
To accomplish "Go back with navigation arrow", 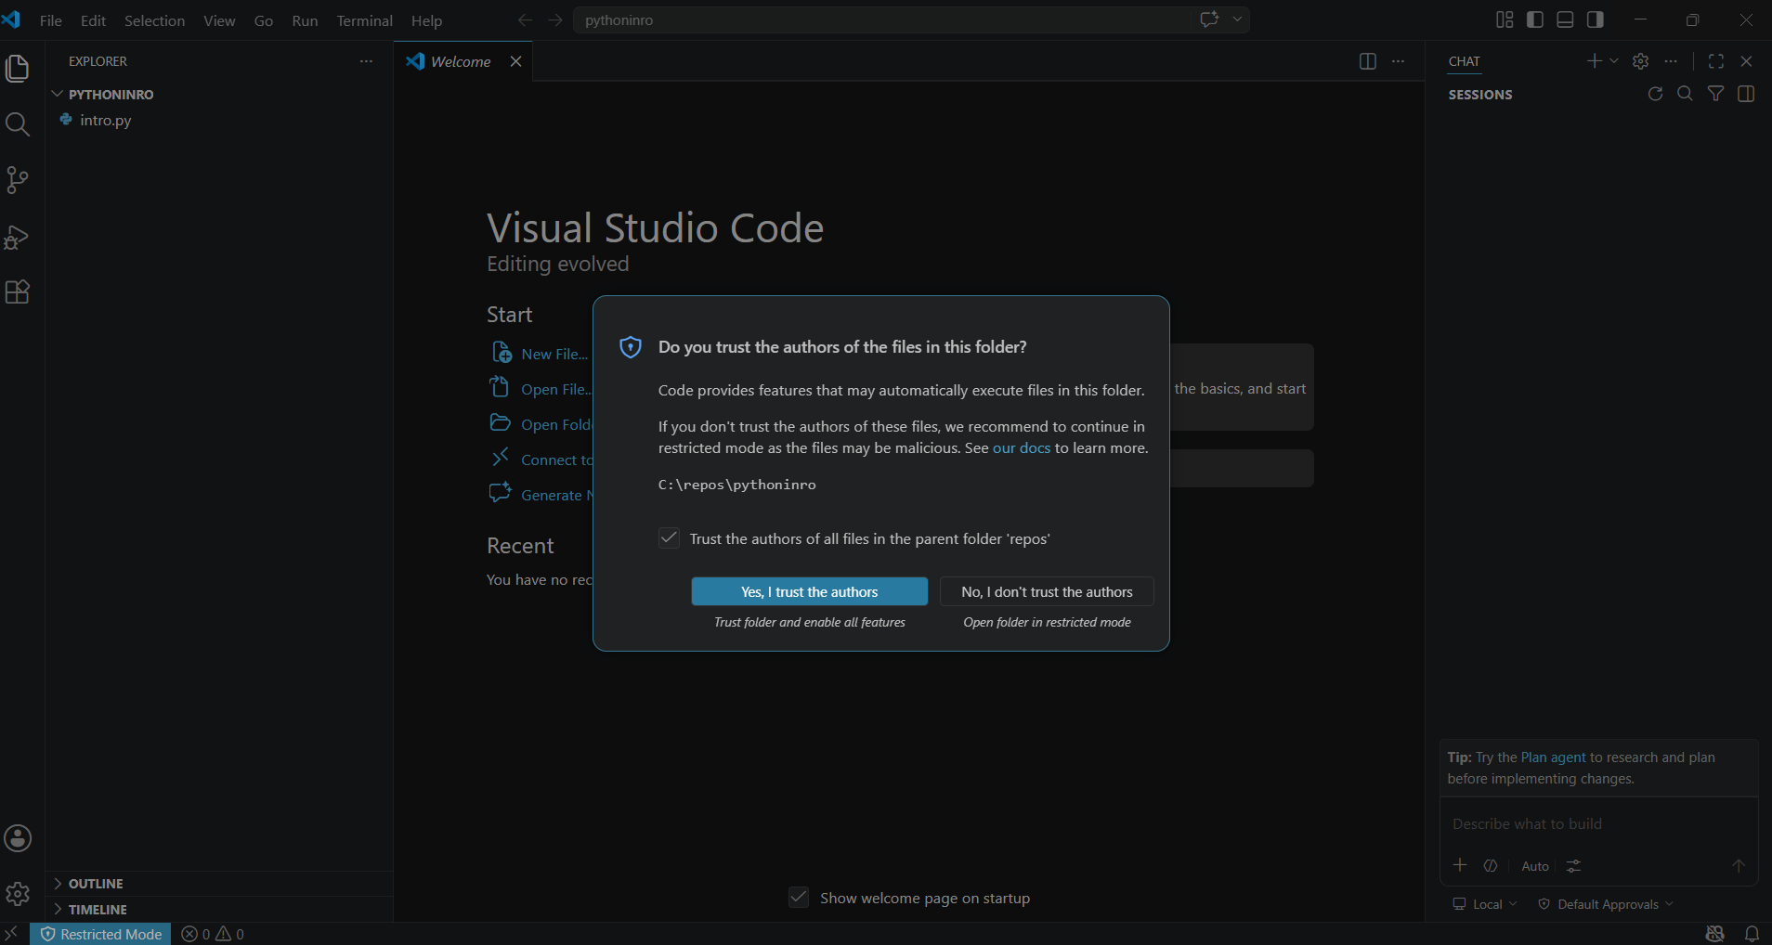I will pos(525,19).
